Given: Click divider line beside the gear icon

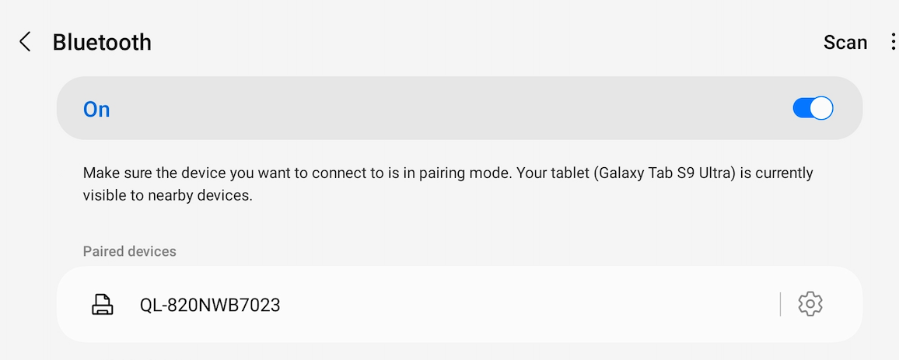Looking at the screenshot, I should coord(780,304).
